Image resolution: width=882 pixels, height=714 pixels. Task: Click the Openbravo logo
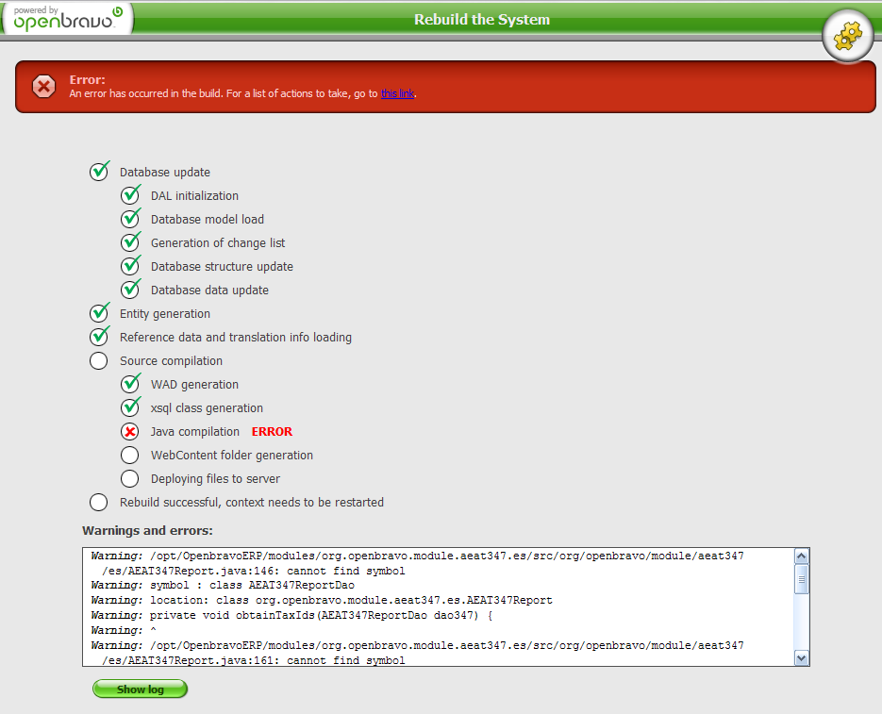[x=68, y=19]
